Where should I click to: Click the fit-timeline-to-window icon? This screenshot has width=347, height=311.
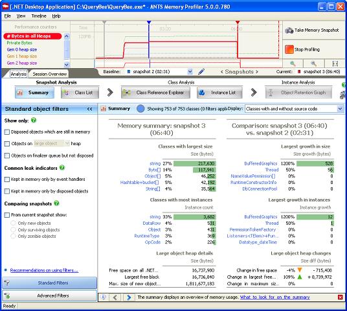pyautogui.click(x=335, y=63)
